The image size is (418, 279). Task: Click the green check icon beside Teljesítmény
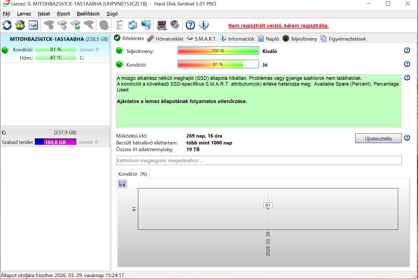pos(119,51)
